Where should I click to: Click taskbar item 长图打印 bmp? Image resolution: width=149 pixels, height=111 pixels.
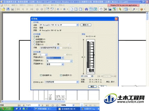coord(90,109)
